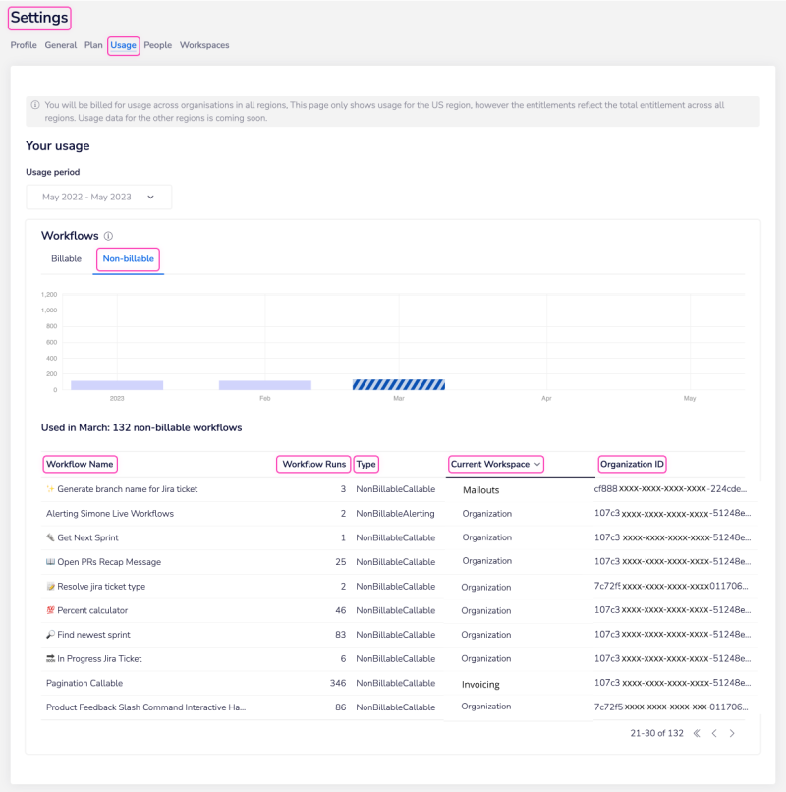Image resolution: width=786 pixels, height=792 pixels.
Task: Open the Usage period dropdown
Action: (x=98, y=197)
